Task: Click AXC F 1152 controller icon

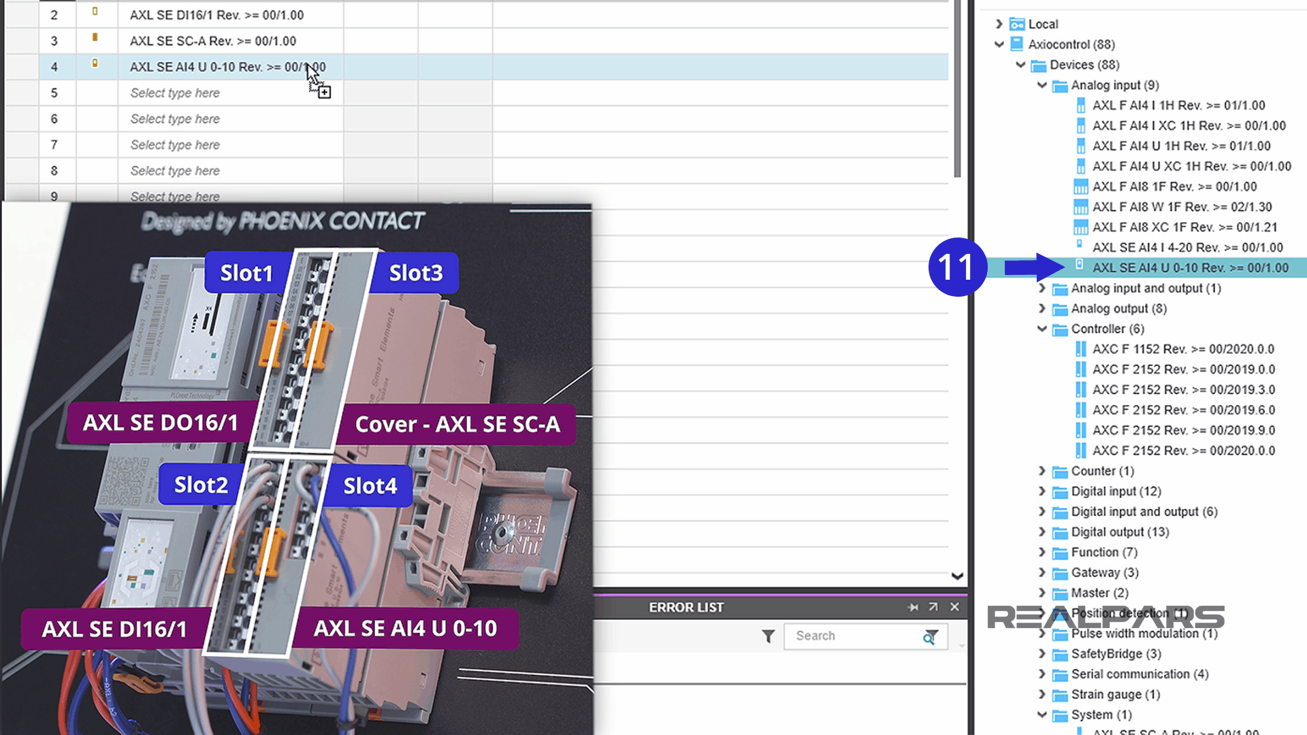Action: coord(1080,349)
